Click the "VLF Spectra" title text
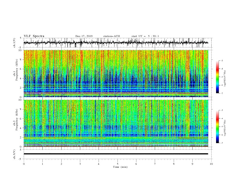This screenshot has width=238, height=184. click(34, 36)
